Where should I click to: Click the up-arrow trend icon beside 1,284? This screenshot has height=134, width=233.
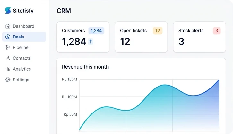91,42
